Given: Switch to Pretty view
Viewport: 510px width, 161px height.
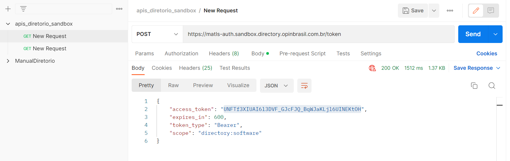Looking at the screenshot, I should click(146, 85).
